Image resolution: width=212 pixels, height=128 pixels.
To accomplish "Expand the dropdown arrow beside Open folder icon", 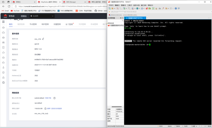I will pos(115,8).
